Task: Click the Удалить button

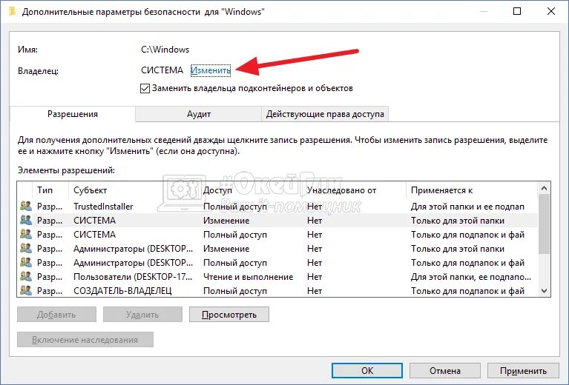Action: click(x=142, y=315)
